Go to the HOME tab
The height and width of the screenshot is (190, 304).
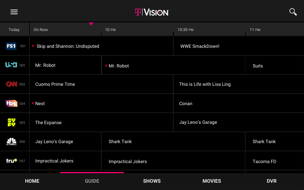click(32, 181)
